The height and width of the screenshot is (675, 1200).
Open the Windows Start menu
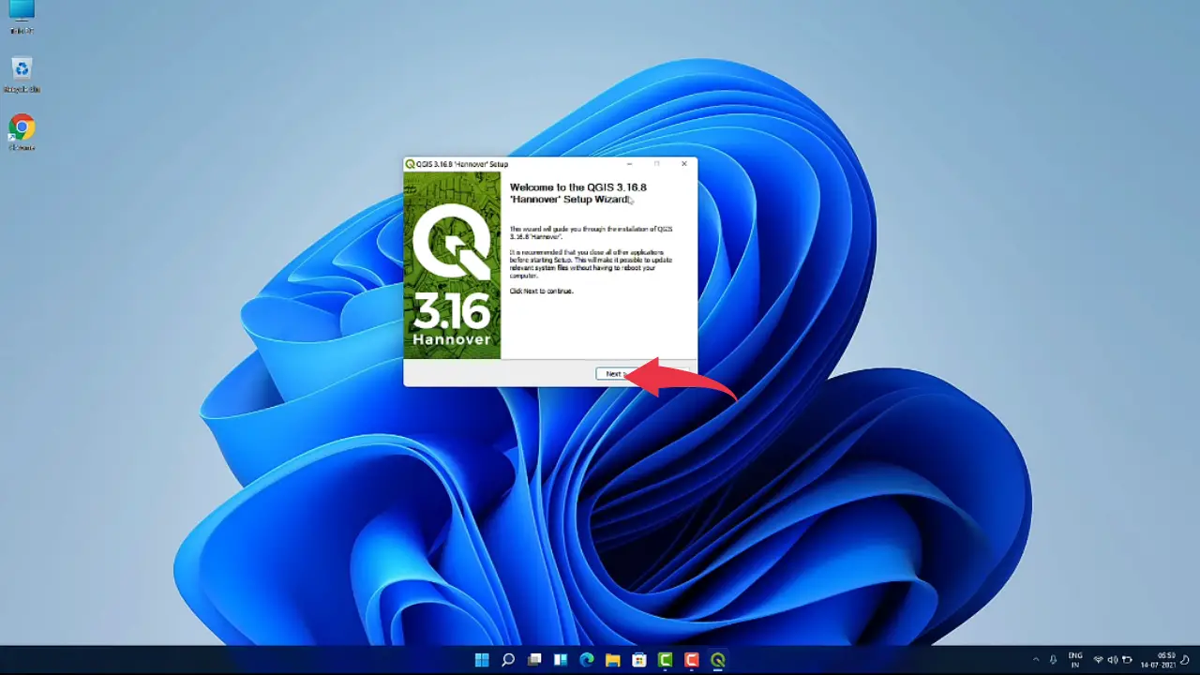[x=482, y=660]
